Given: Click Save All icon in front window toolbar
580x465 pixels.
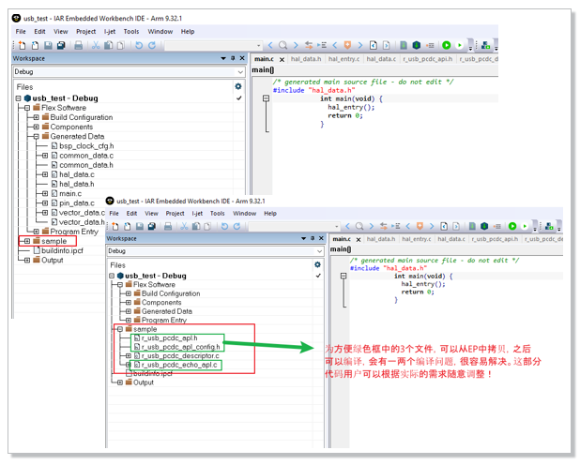Looking at the screenshot, I should pyautogui.click(x=152, y=226).
